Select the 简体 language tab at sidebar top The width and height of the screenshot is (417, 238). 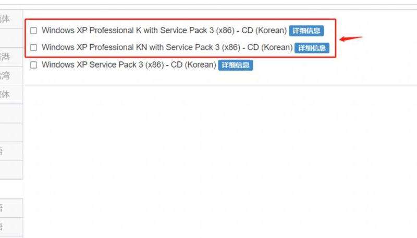click(x=11, y=19)
